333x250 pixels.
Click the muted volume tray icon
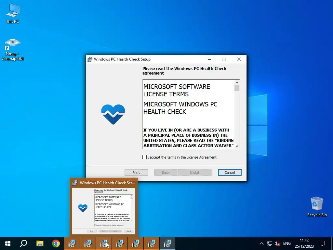pyautogui.click(x=277, y=243)
